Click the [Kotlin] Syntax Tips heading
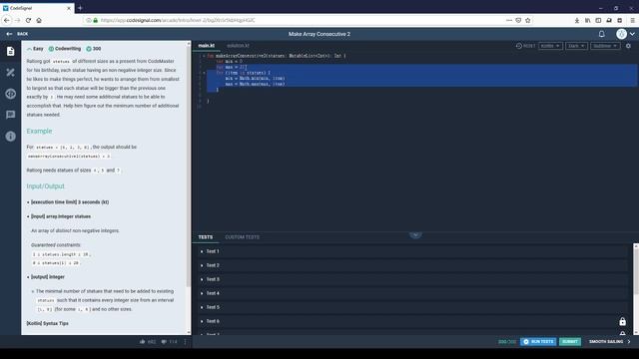Viewport: 639px width, 359px height. pos(47,323)
